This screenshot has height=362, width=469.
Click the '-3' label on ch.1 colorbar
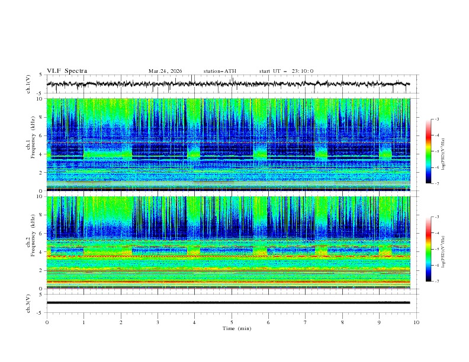[x=436, y=119]
